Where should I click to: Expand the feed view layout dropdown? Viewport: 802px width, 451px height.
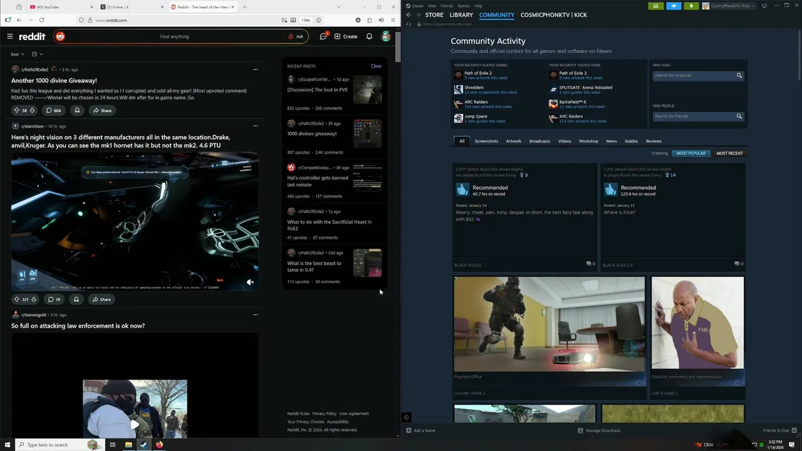pos(37,54)
